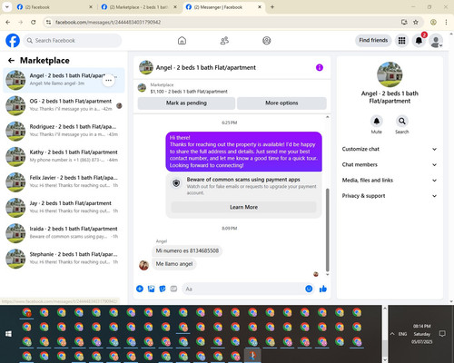Open Felix Javier conversation
The width and height of the screenshot is (454, 363).
pyautogui.click(x=64, y=182)
